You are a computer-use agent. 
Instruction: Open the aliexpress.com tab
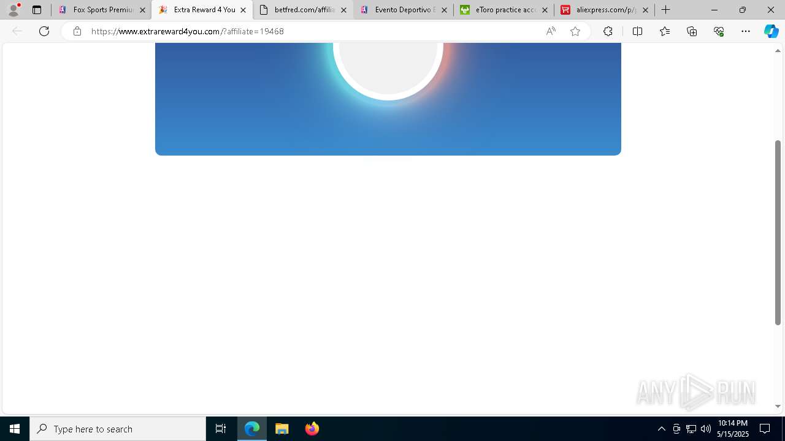click(x=604, y=10)
